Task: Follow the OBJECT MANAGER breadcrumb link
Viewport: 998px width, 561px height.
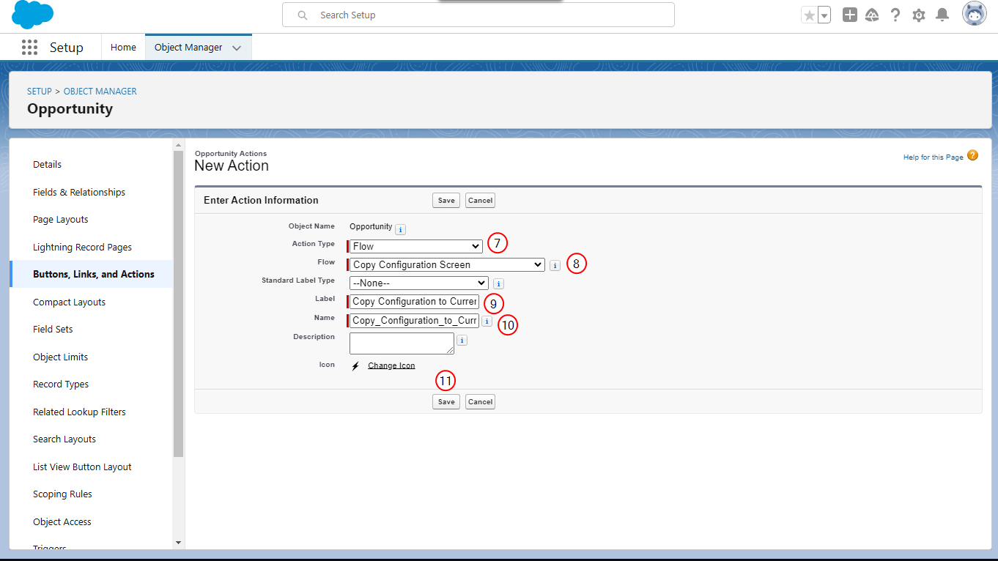Action: pyautogui.click(x=100, y=92)
